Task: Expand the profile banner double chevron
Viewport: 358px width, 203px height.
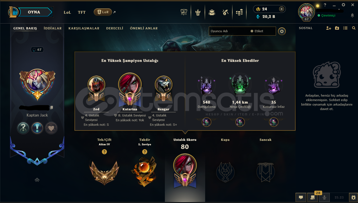Action: [37, 180]
